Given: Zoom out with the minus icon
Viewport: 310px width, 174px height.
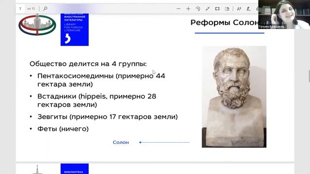Looking at the screenshot, I should point(179,9).
